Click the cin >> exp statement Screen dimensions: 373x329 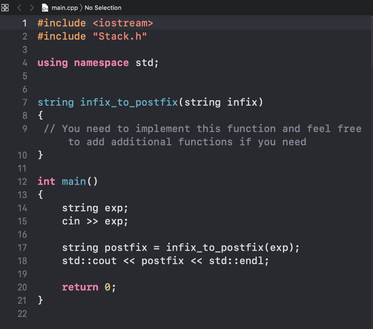click(x=95, y=221)
